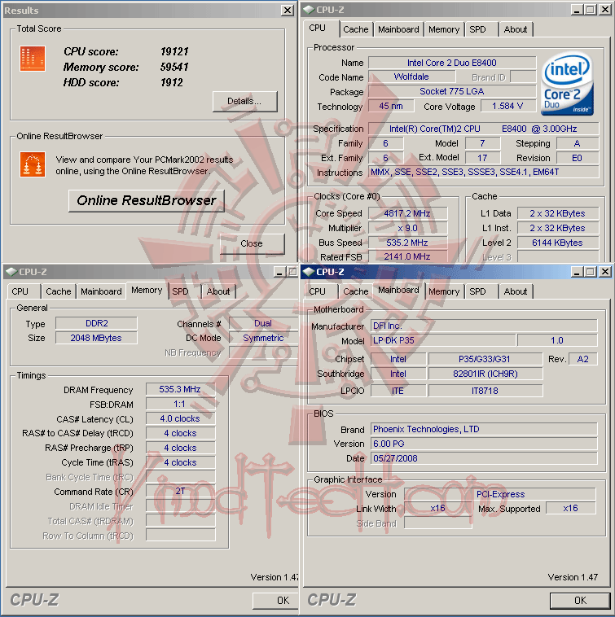The height and width of the screenshot is (617, 615).
Task: Open Mainboard tab in bottom-left CPU-Z window
Action: click(101, 291)
